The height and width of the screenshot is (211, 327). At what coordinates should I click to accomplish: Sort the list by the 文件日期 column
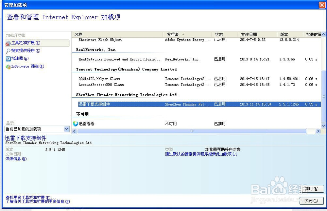coord(257,34)
